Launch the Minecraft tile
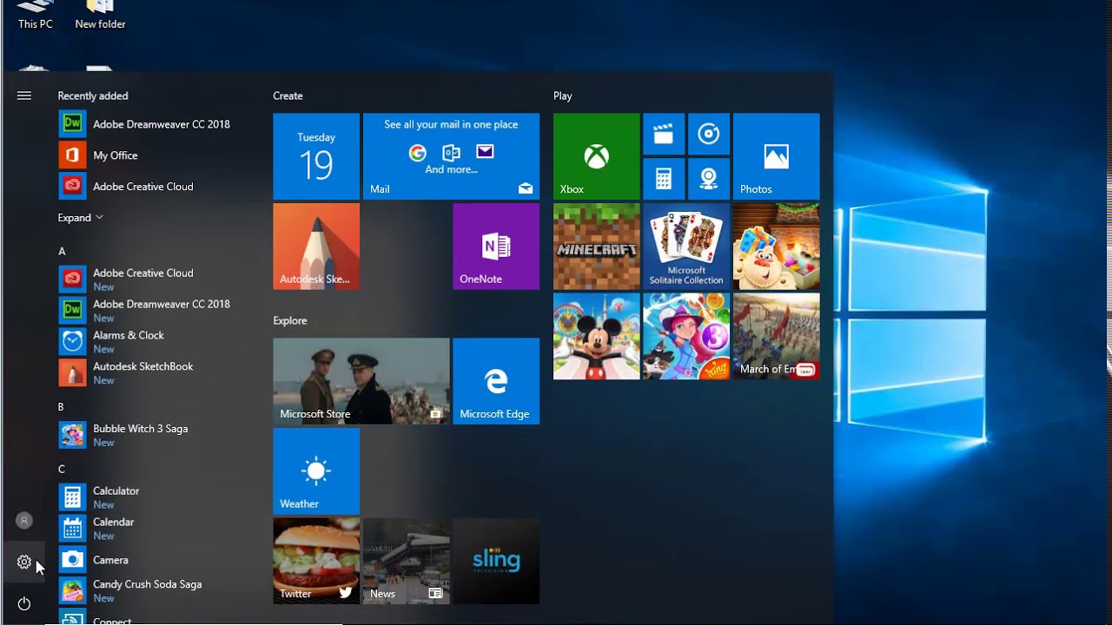This screenshot has height=625, width=1112. coord(596,247)
